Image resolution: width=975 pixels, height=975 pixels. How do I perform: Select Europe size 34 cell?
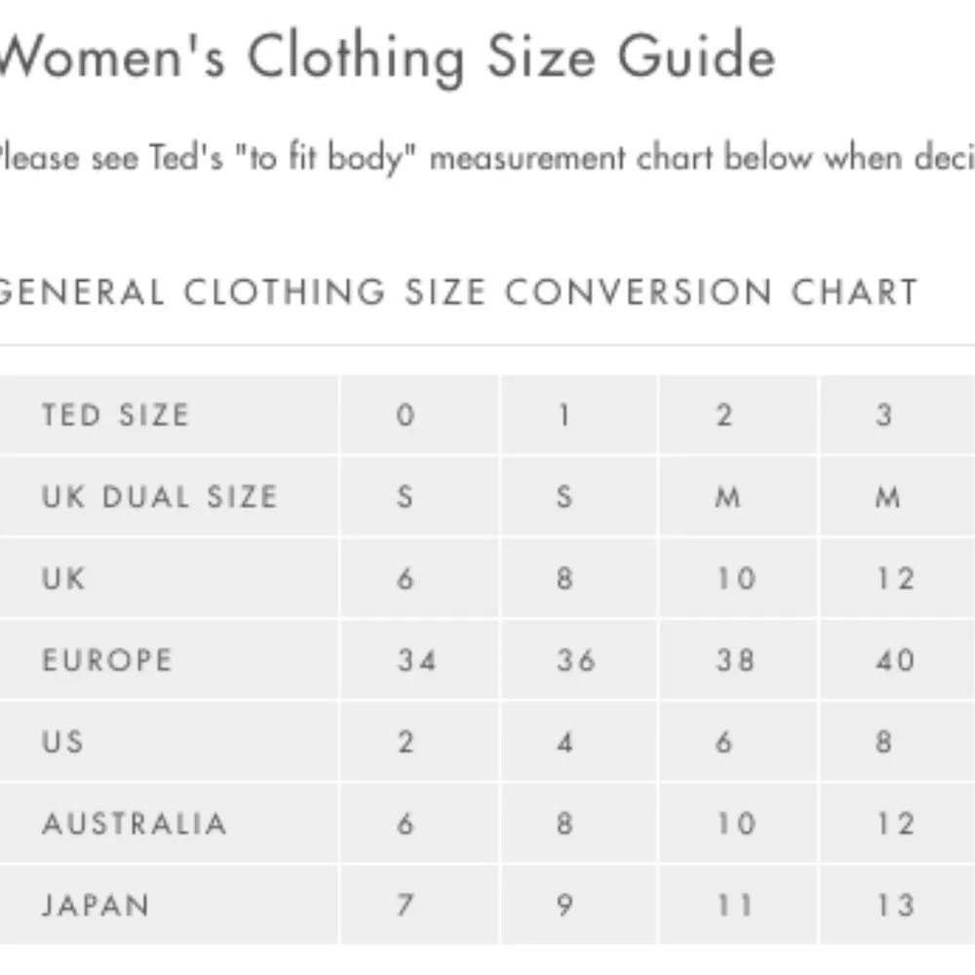(416, 661)
